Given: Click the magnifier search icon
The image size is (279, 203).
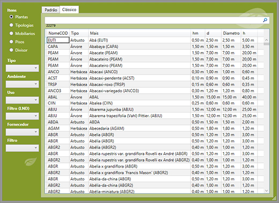Looking at the screenshot, I should point(265,20).
